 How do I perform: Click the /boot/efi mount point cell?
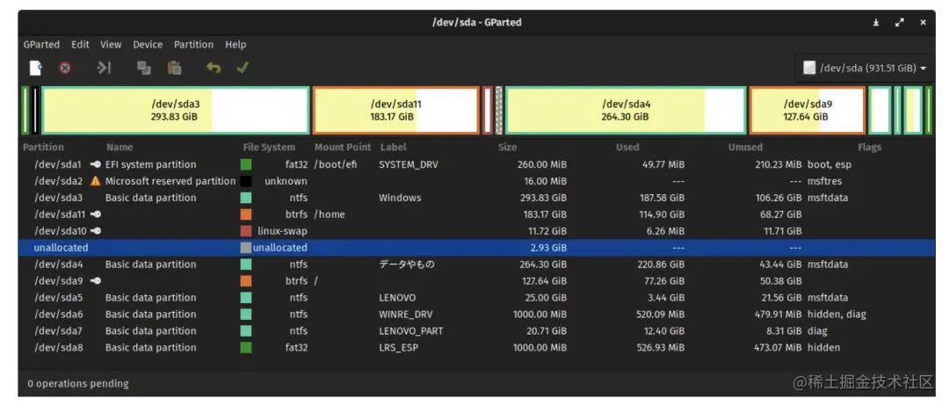coord(336,164)
